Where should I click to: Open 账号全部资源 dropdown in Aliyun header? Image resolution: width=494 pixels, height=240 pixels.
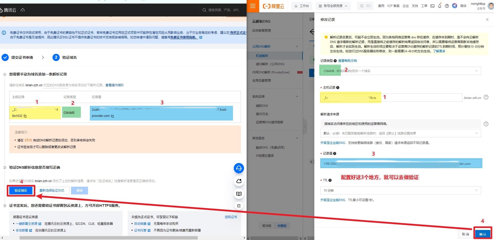[x=333, y=6]
